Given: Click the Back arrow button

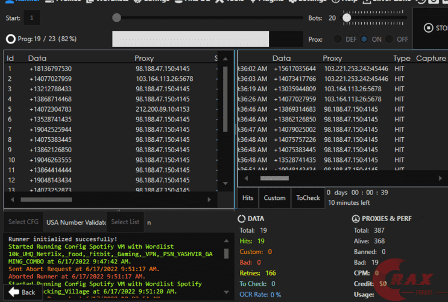Looking at the screenshot, I should [x=22, y=292].
